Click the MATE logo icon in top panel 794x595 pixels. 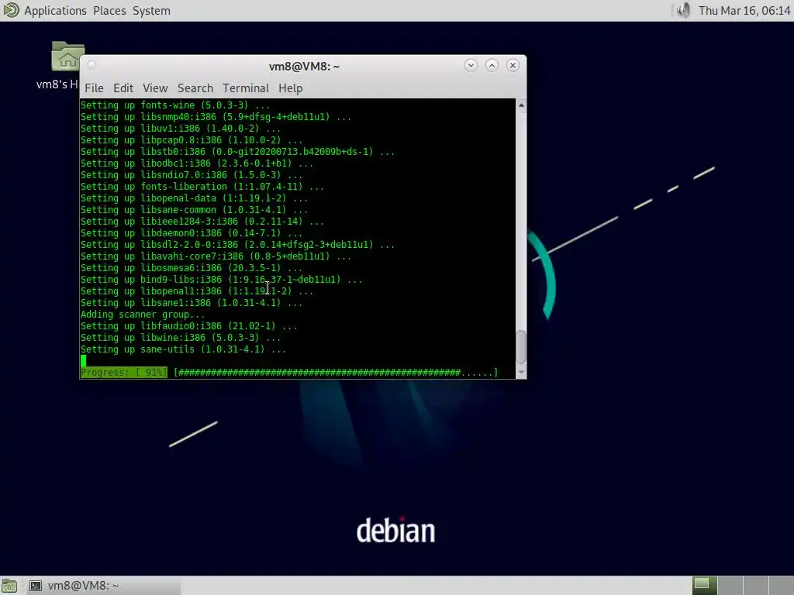click(x=11, y=10)
